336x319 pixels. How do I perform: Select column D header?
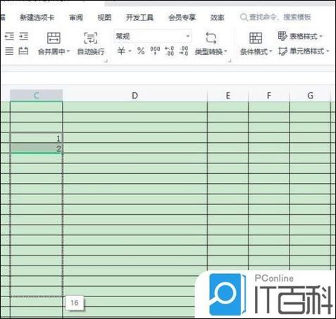pyautogui.click(x=135, y=96)
